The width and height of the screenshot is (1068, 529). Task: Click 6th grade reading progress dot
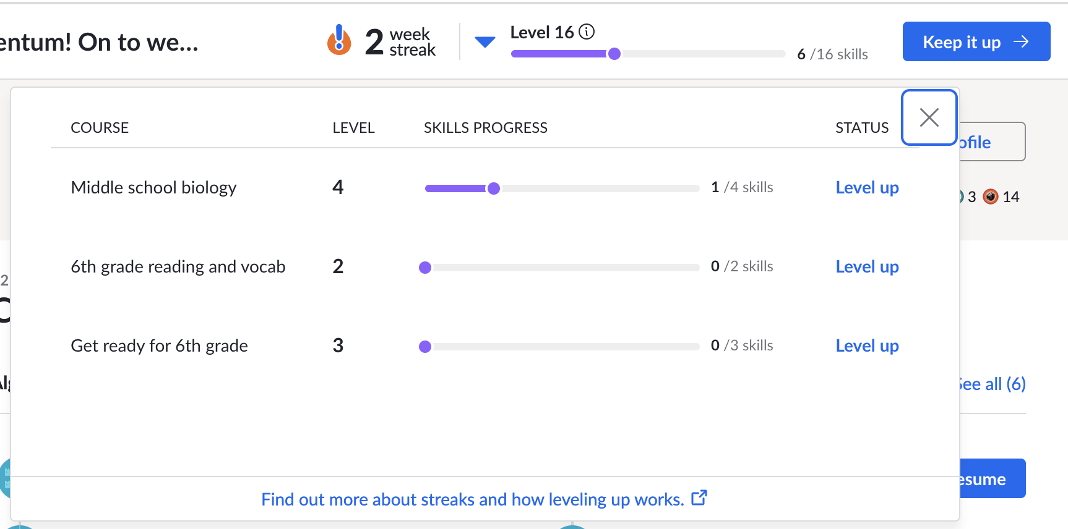[425, 268]
